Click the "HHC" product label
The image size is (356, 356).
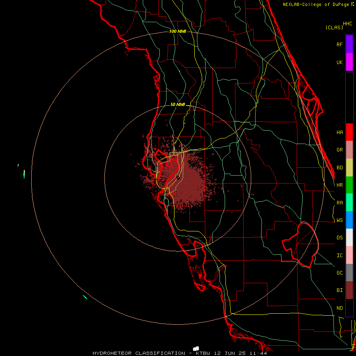(348, 24)
